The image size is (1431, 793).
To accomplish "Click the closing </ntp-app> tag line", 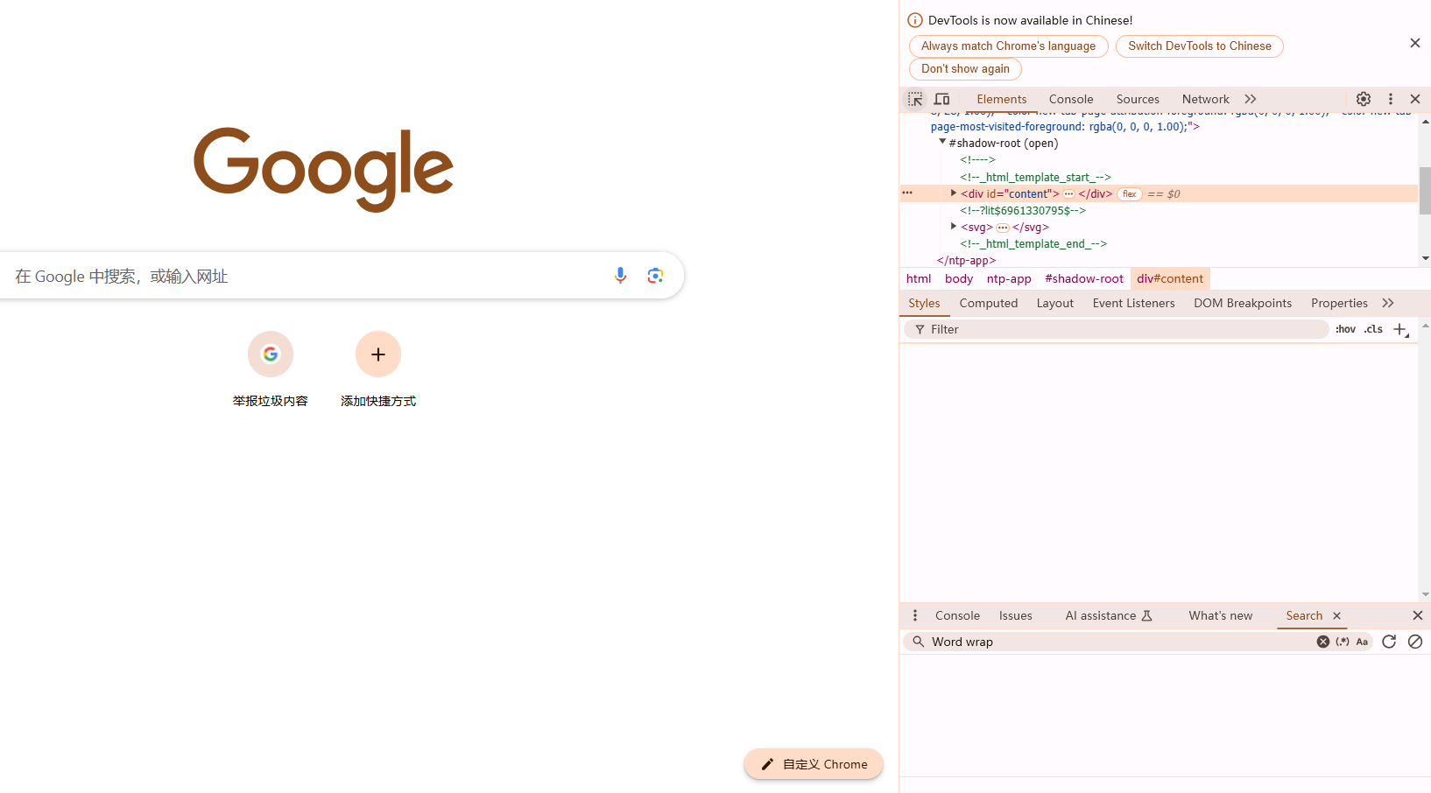I will (x=966, y=260).
